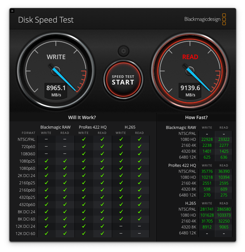The image size is (245, 252).
Task: Click the Blackmagic RAW write checkmark for 1080p25
Action: pos(46,161)
